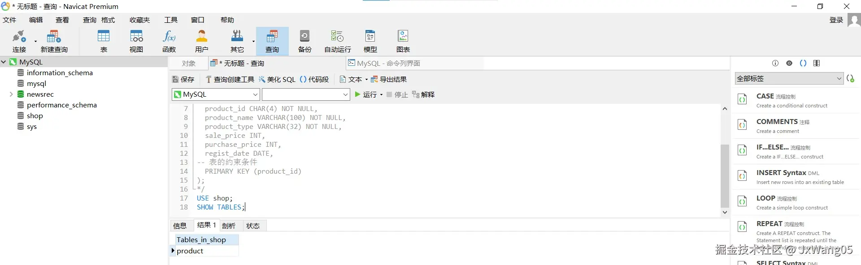Open the 连接 connection tool
This screenshot has height=265, width=861.
click(x=19, y=41)
